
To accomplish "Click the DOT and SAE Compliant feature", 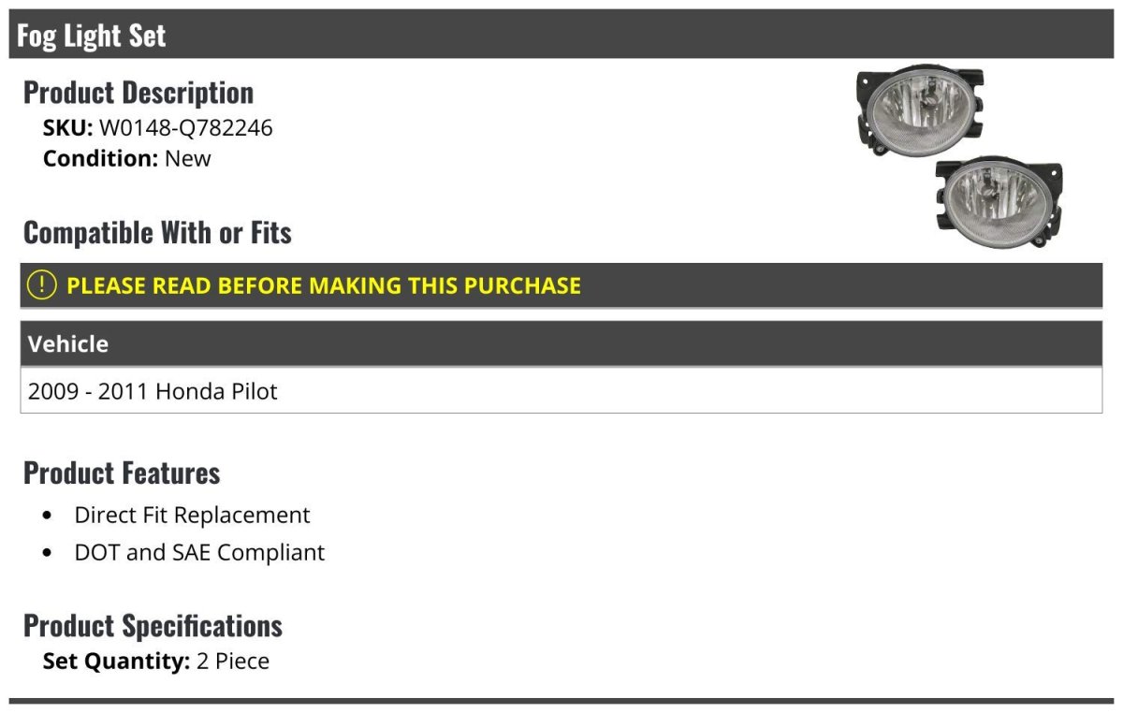I will click(199, 553).
